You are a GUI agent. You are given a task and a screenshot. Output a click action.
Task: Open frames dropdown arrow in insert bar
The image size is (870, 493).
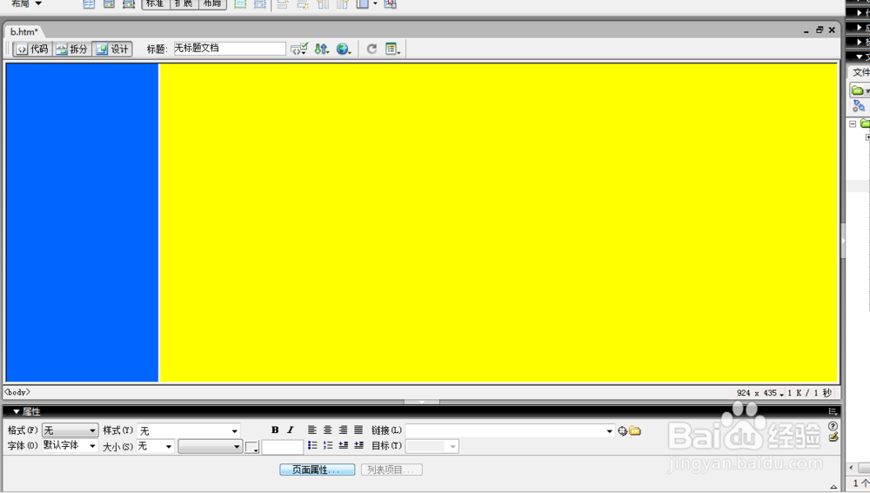pos(375,3)
